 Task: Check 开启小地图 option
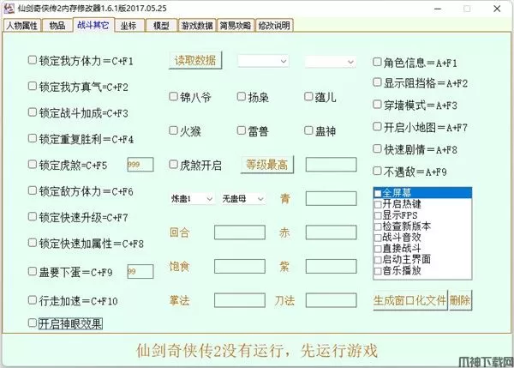tap(377, 127)
